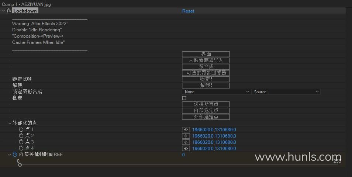352x177 pixels.
Task: Edit the coordinate value of 点 1
Action: [x=214, y=130]
